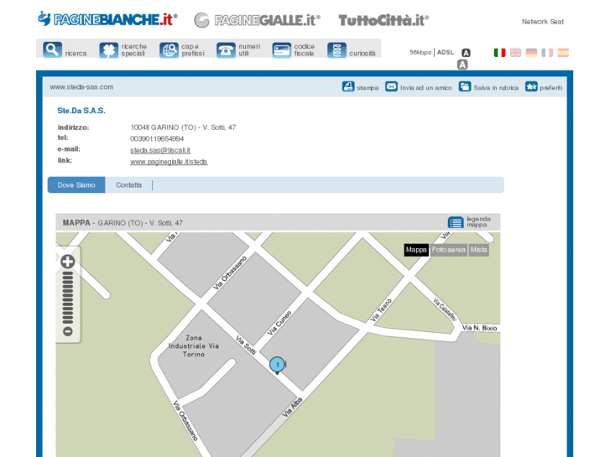This screenshot has width=610, height=457.
Task: Switch language with the French flag
Action: [x=547, y=53]
